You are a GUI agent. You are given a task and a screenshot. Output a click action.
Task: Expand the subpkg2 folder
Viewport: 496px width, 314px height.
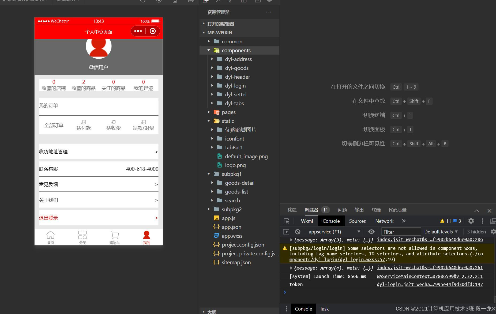pos(239,209)
